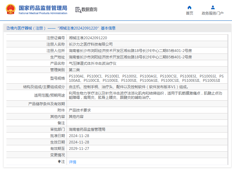Click the 注册人名称 label
Screen dimensions: 232x169
pyautogui.click(x=56, y=44)
